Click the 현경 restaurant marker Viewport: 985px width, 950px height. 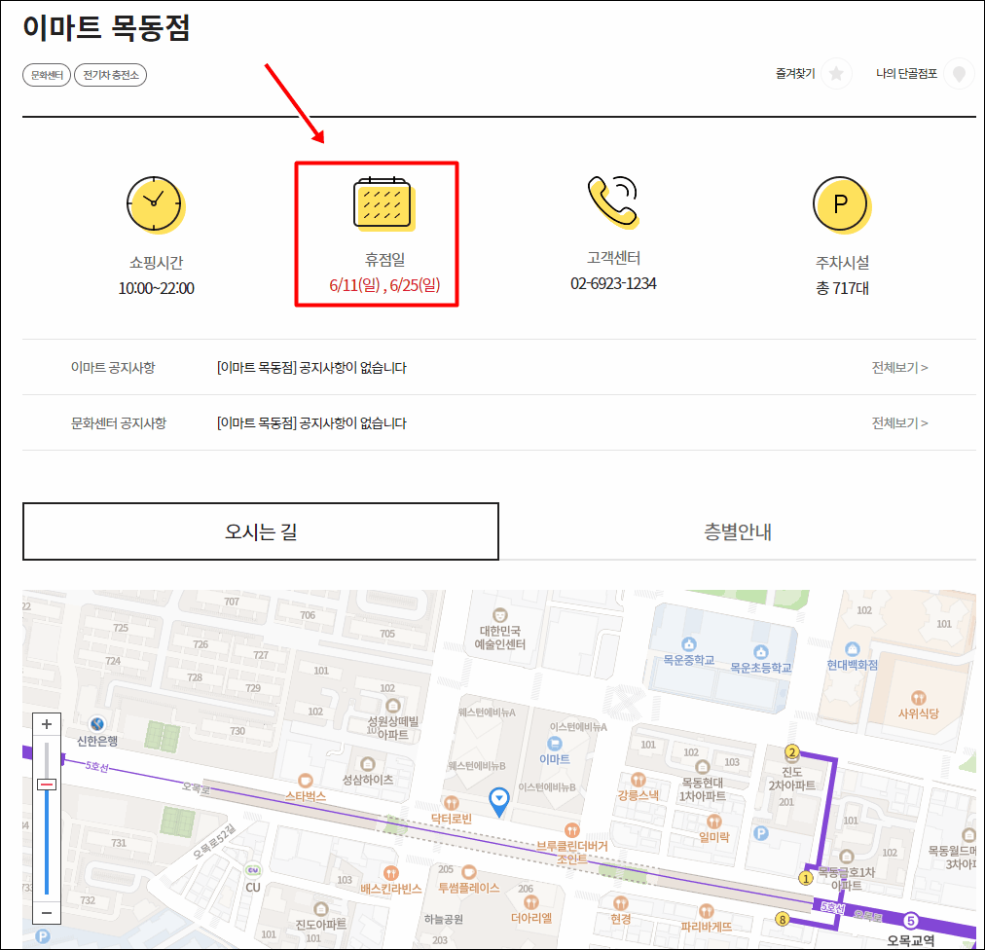tap(621, 903)
